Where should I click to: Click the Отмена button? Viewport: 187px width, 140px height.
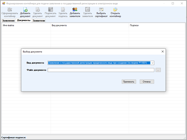pos(146,82)
